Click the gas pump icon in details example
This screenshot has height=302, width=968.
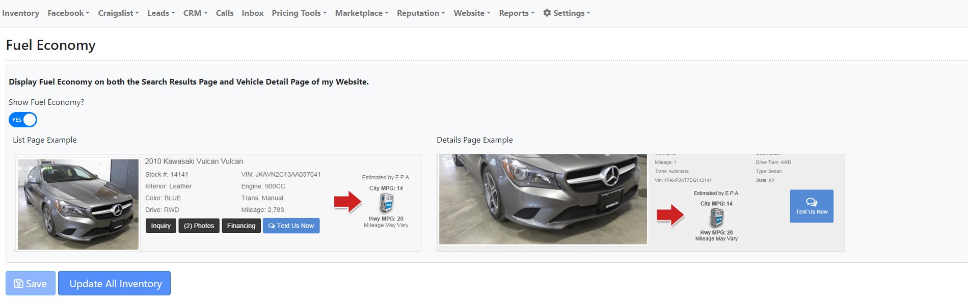[x=716, y=218]
